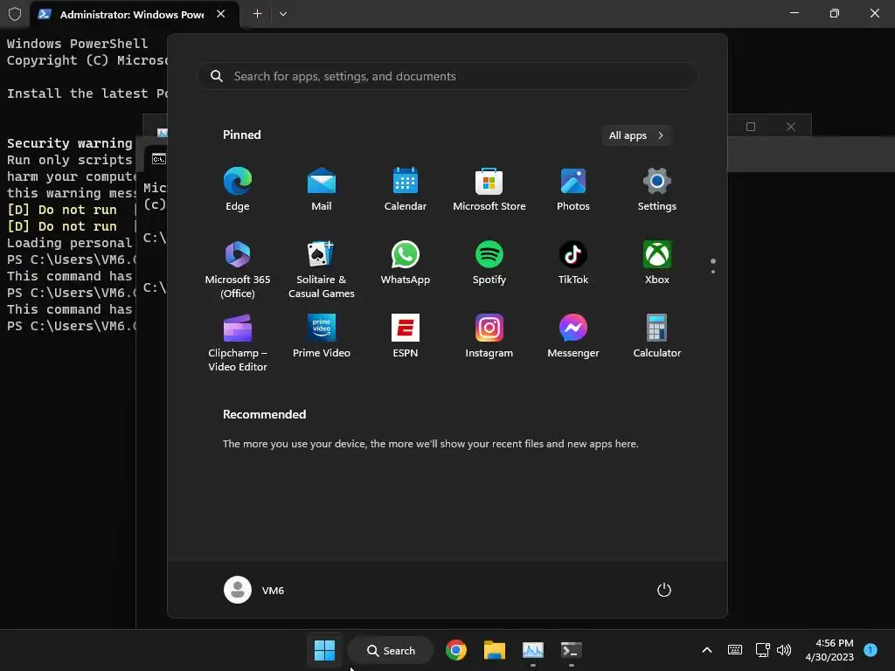This screenshot has height=671, width=895.
Task: Launch the Photos app
Action: 573,190
